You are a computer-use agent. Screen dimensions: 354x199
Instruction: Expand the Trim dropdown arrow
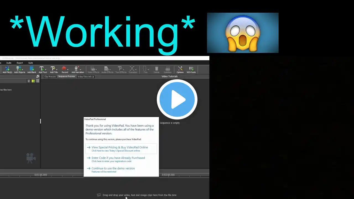tap(148, 69)
